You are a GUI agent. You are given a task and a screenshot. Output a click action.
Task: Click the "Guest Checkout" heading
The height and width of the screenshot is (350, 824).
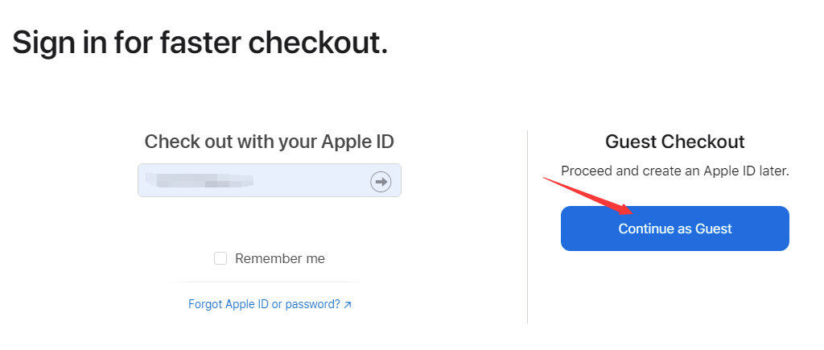coord(674,142)
